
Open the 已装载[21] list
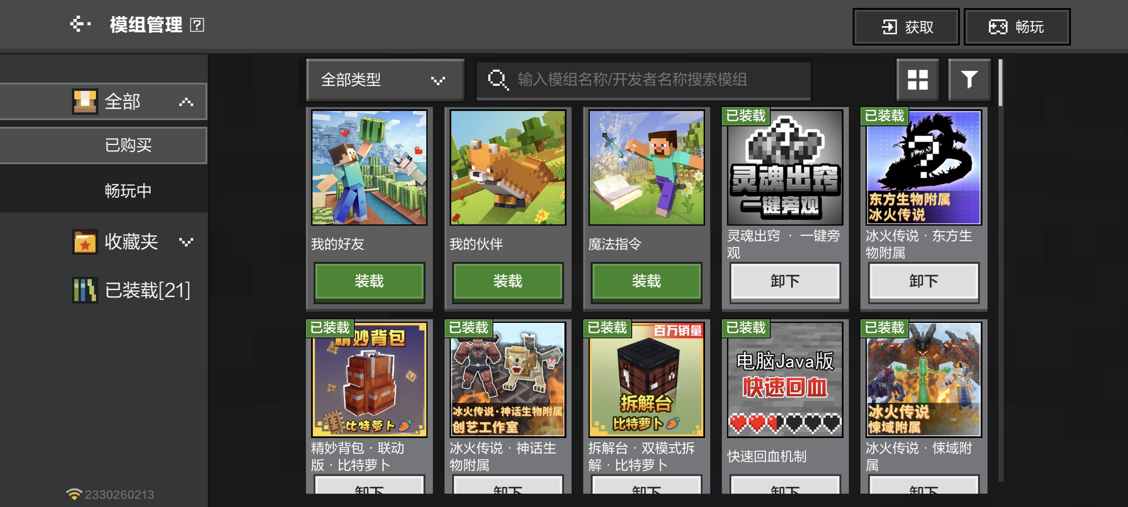(131, 290)
